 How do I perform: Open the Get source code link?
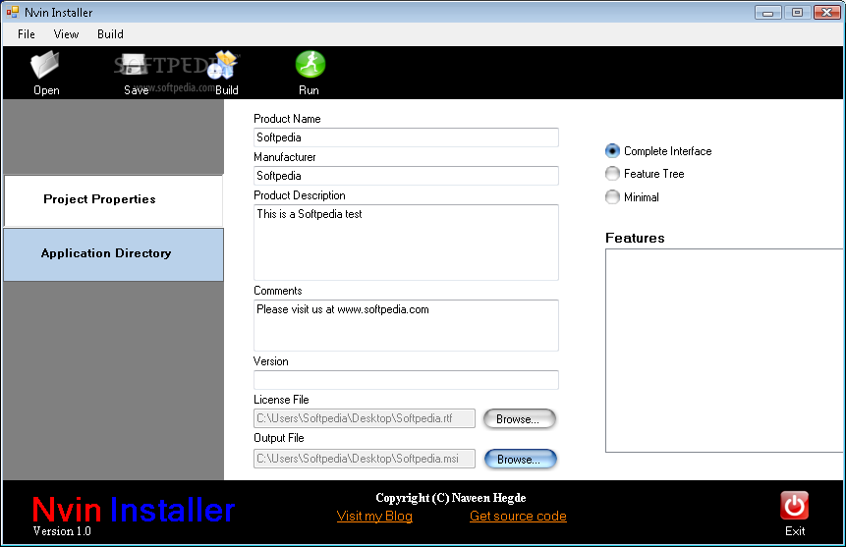518,517
